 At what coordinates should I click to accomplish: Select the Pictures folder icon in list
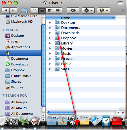click(x=57, y=59)
